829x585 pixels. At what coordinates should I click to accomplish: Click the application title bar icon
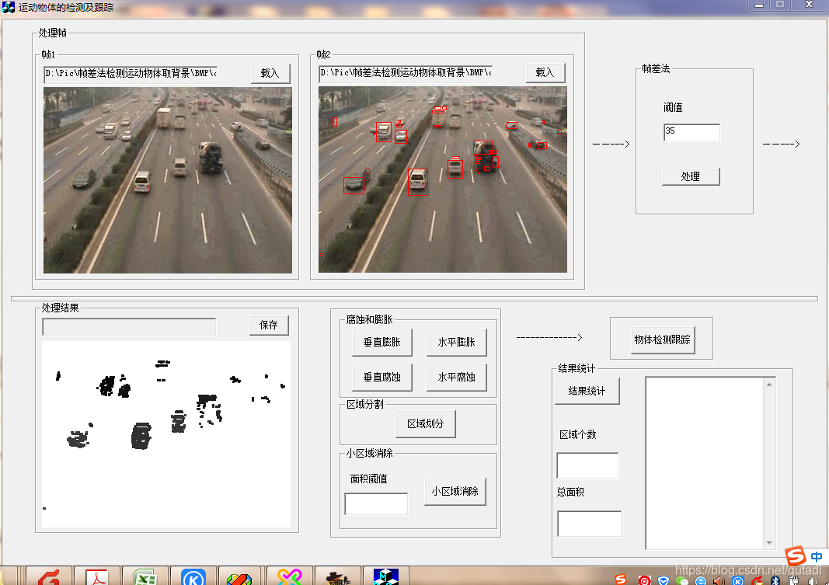click(x=9, y=8)
